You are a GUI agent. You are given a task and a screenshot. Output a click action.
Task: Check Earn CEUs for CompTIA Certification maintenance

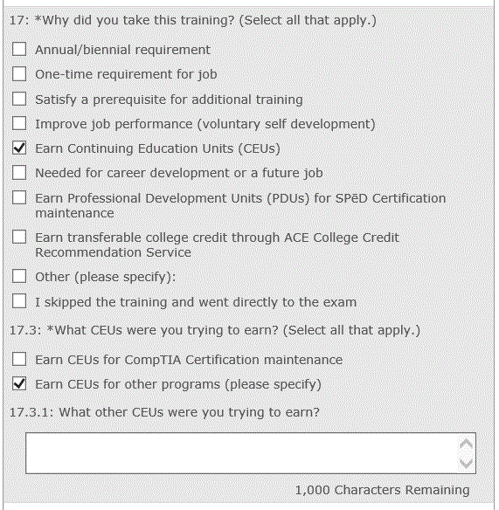(x=19, y=359)
